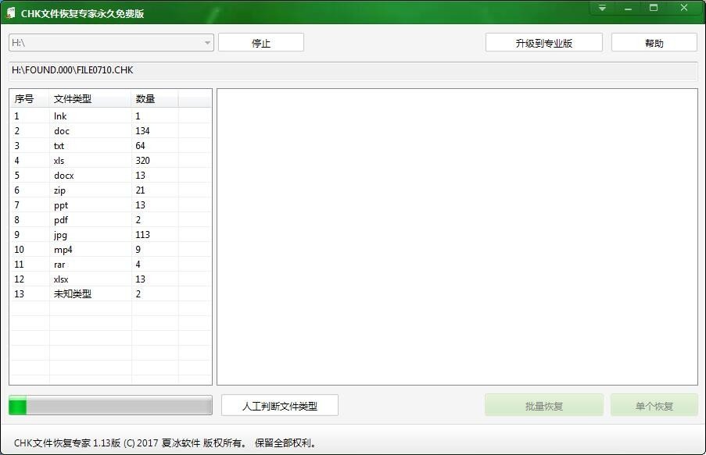Open the H:\ drive selection dropdown
Image resolution: width=706 pixels, height=455 pixels.
pos(109,43)
